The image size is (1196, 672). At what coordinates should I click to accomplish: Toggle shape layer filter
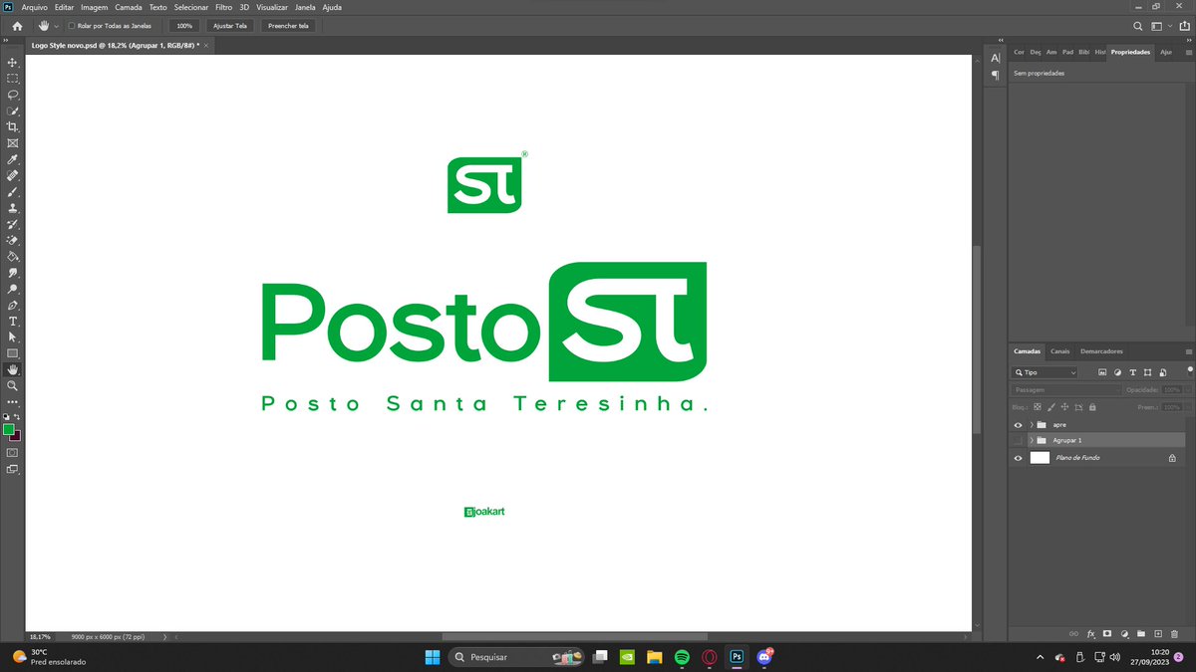pyautogui.click(x=1147, y=372)
